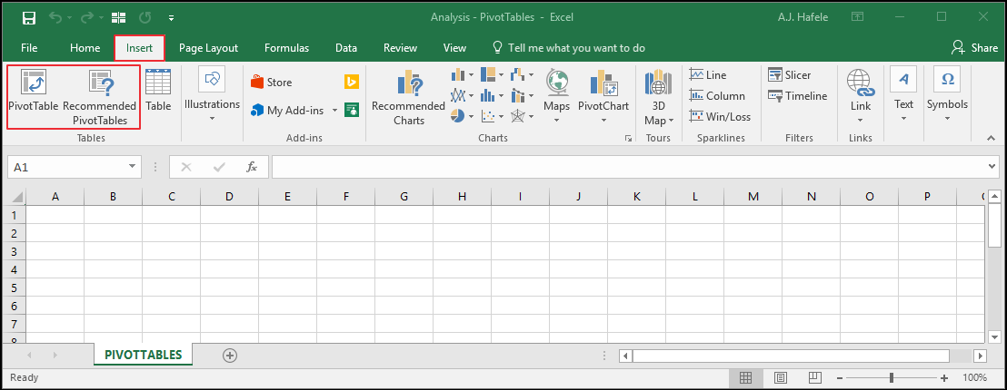This screenshot has height=390, width=1007.
Task: Collapse the ribbon
Action: tap(991, 138)
